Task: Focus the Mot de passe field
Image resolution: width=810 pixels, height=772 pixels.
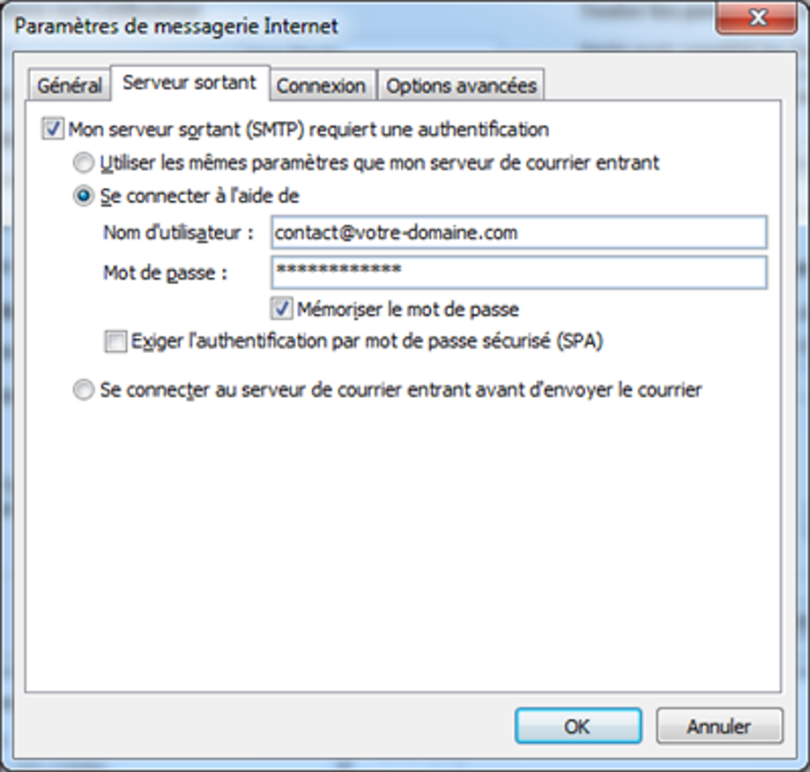Action: click(518, 272)
